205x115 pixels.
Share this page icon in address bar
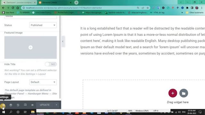pos(143,8)
